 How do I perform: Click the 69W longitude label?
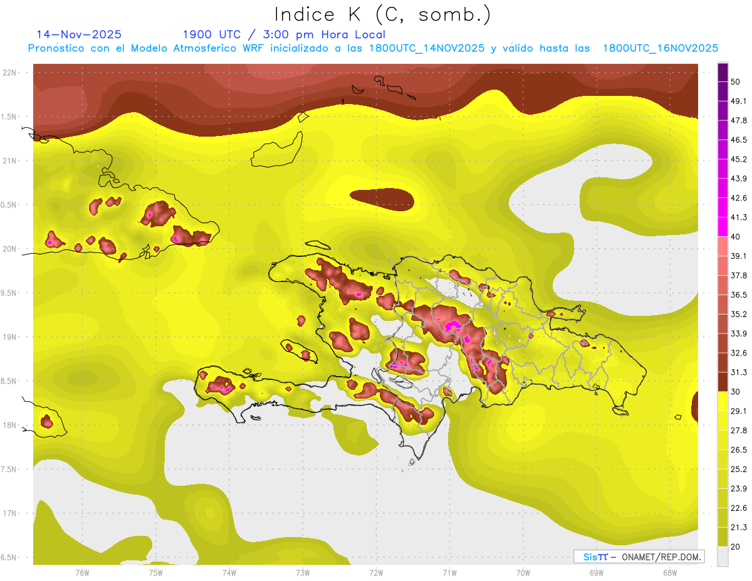tap(597, 572)
